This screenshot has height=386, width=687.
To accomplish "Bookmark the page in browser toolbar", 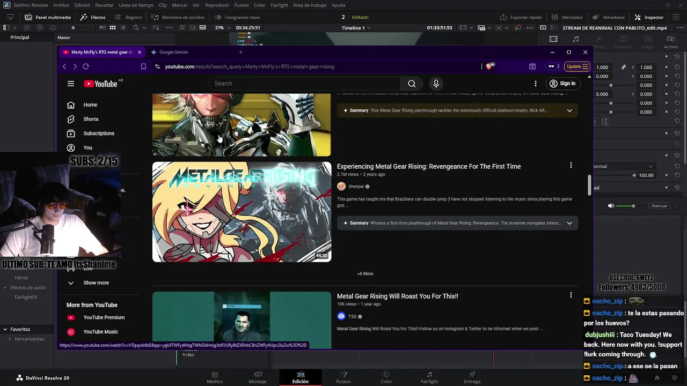I will coord(143,66).
